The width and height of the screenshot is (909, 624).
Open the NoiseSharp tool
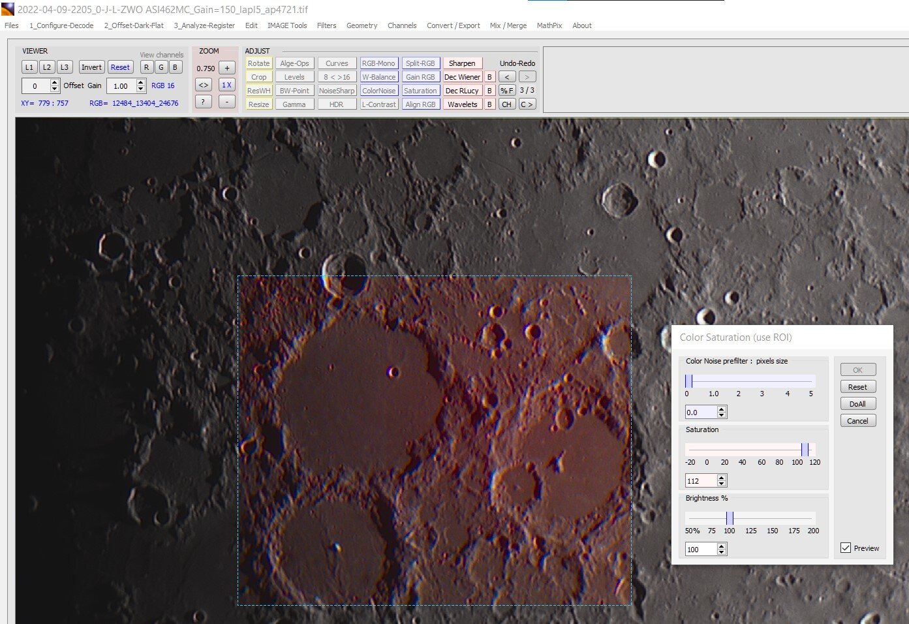pyautogui.click(x=337, y=91)
